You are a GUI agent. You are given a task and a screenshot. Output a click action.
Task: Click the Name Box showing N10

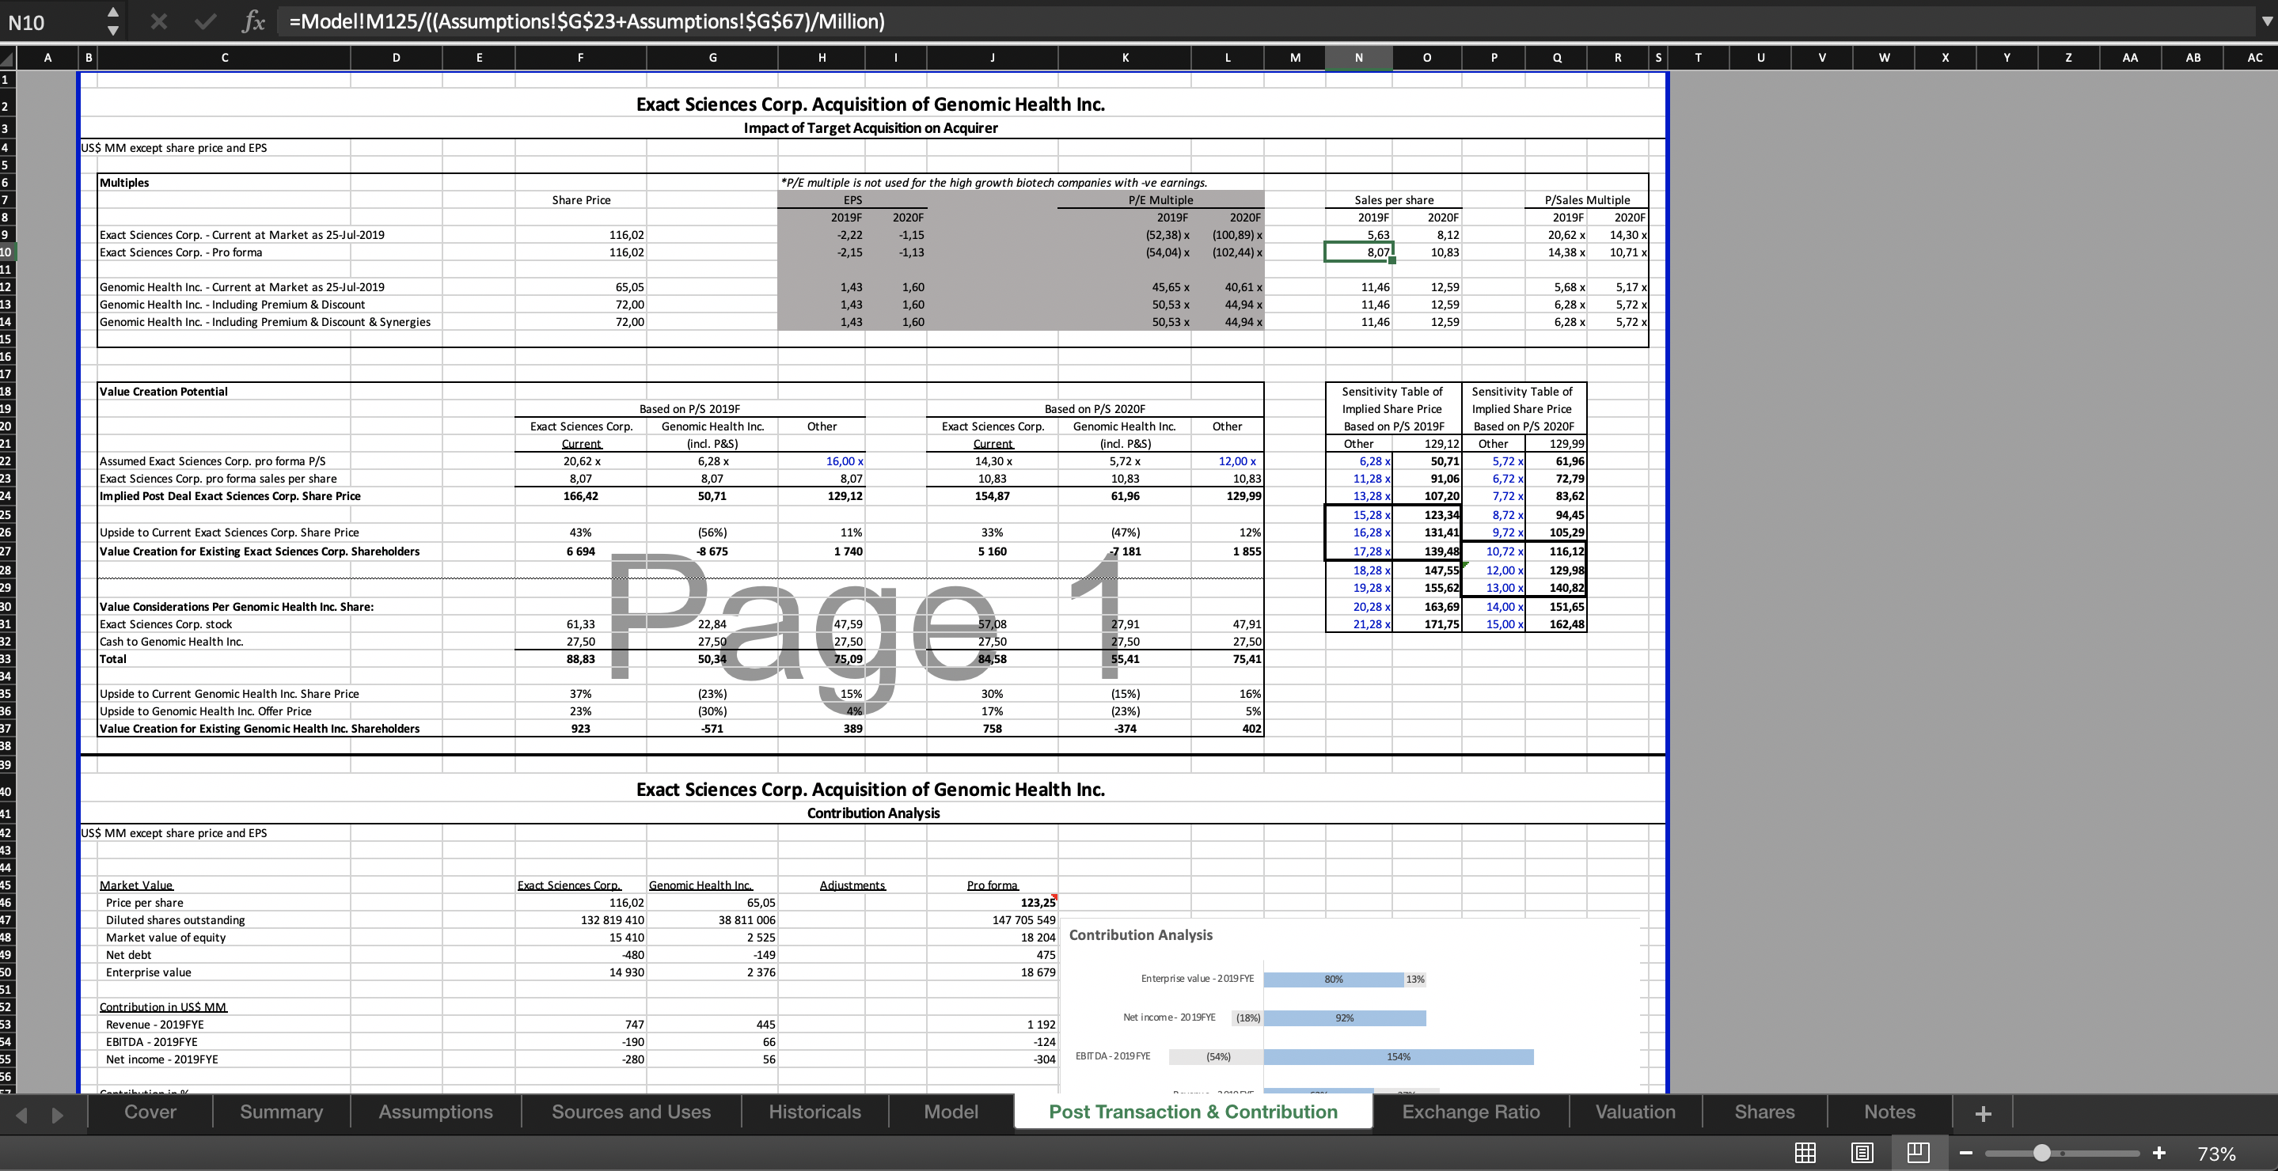(x=51, y=21)
